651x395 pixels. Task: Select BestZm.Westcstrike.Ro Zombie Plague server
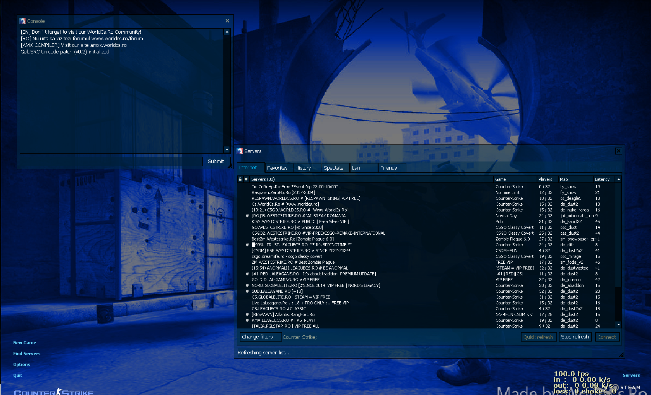[426, 239]
